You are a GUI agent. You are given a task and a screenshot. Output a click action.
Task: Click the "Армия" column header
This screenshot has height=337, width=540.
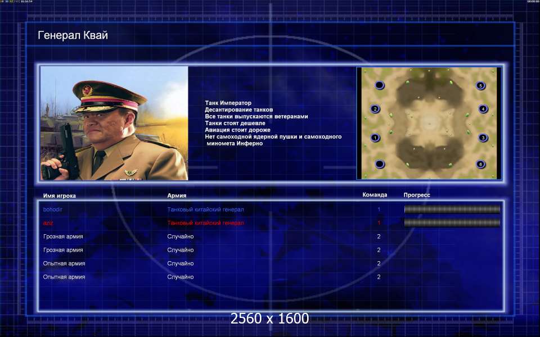[x=177, y=195]
